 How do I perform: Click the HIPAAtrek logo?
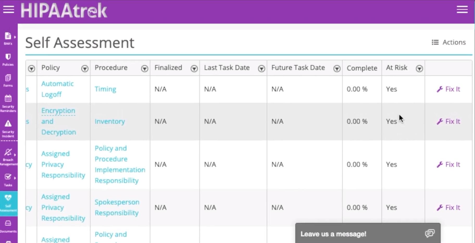click(64, 11)
